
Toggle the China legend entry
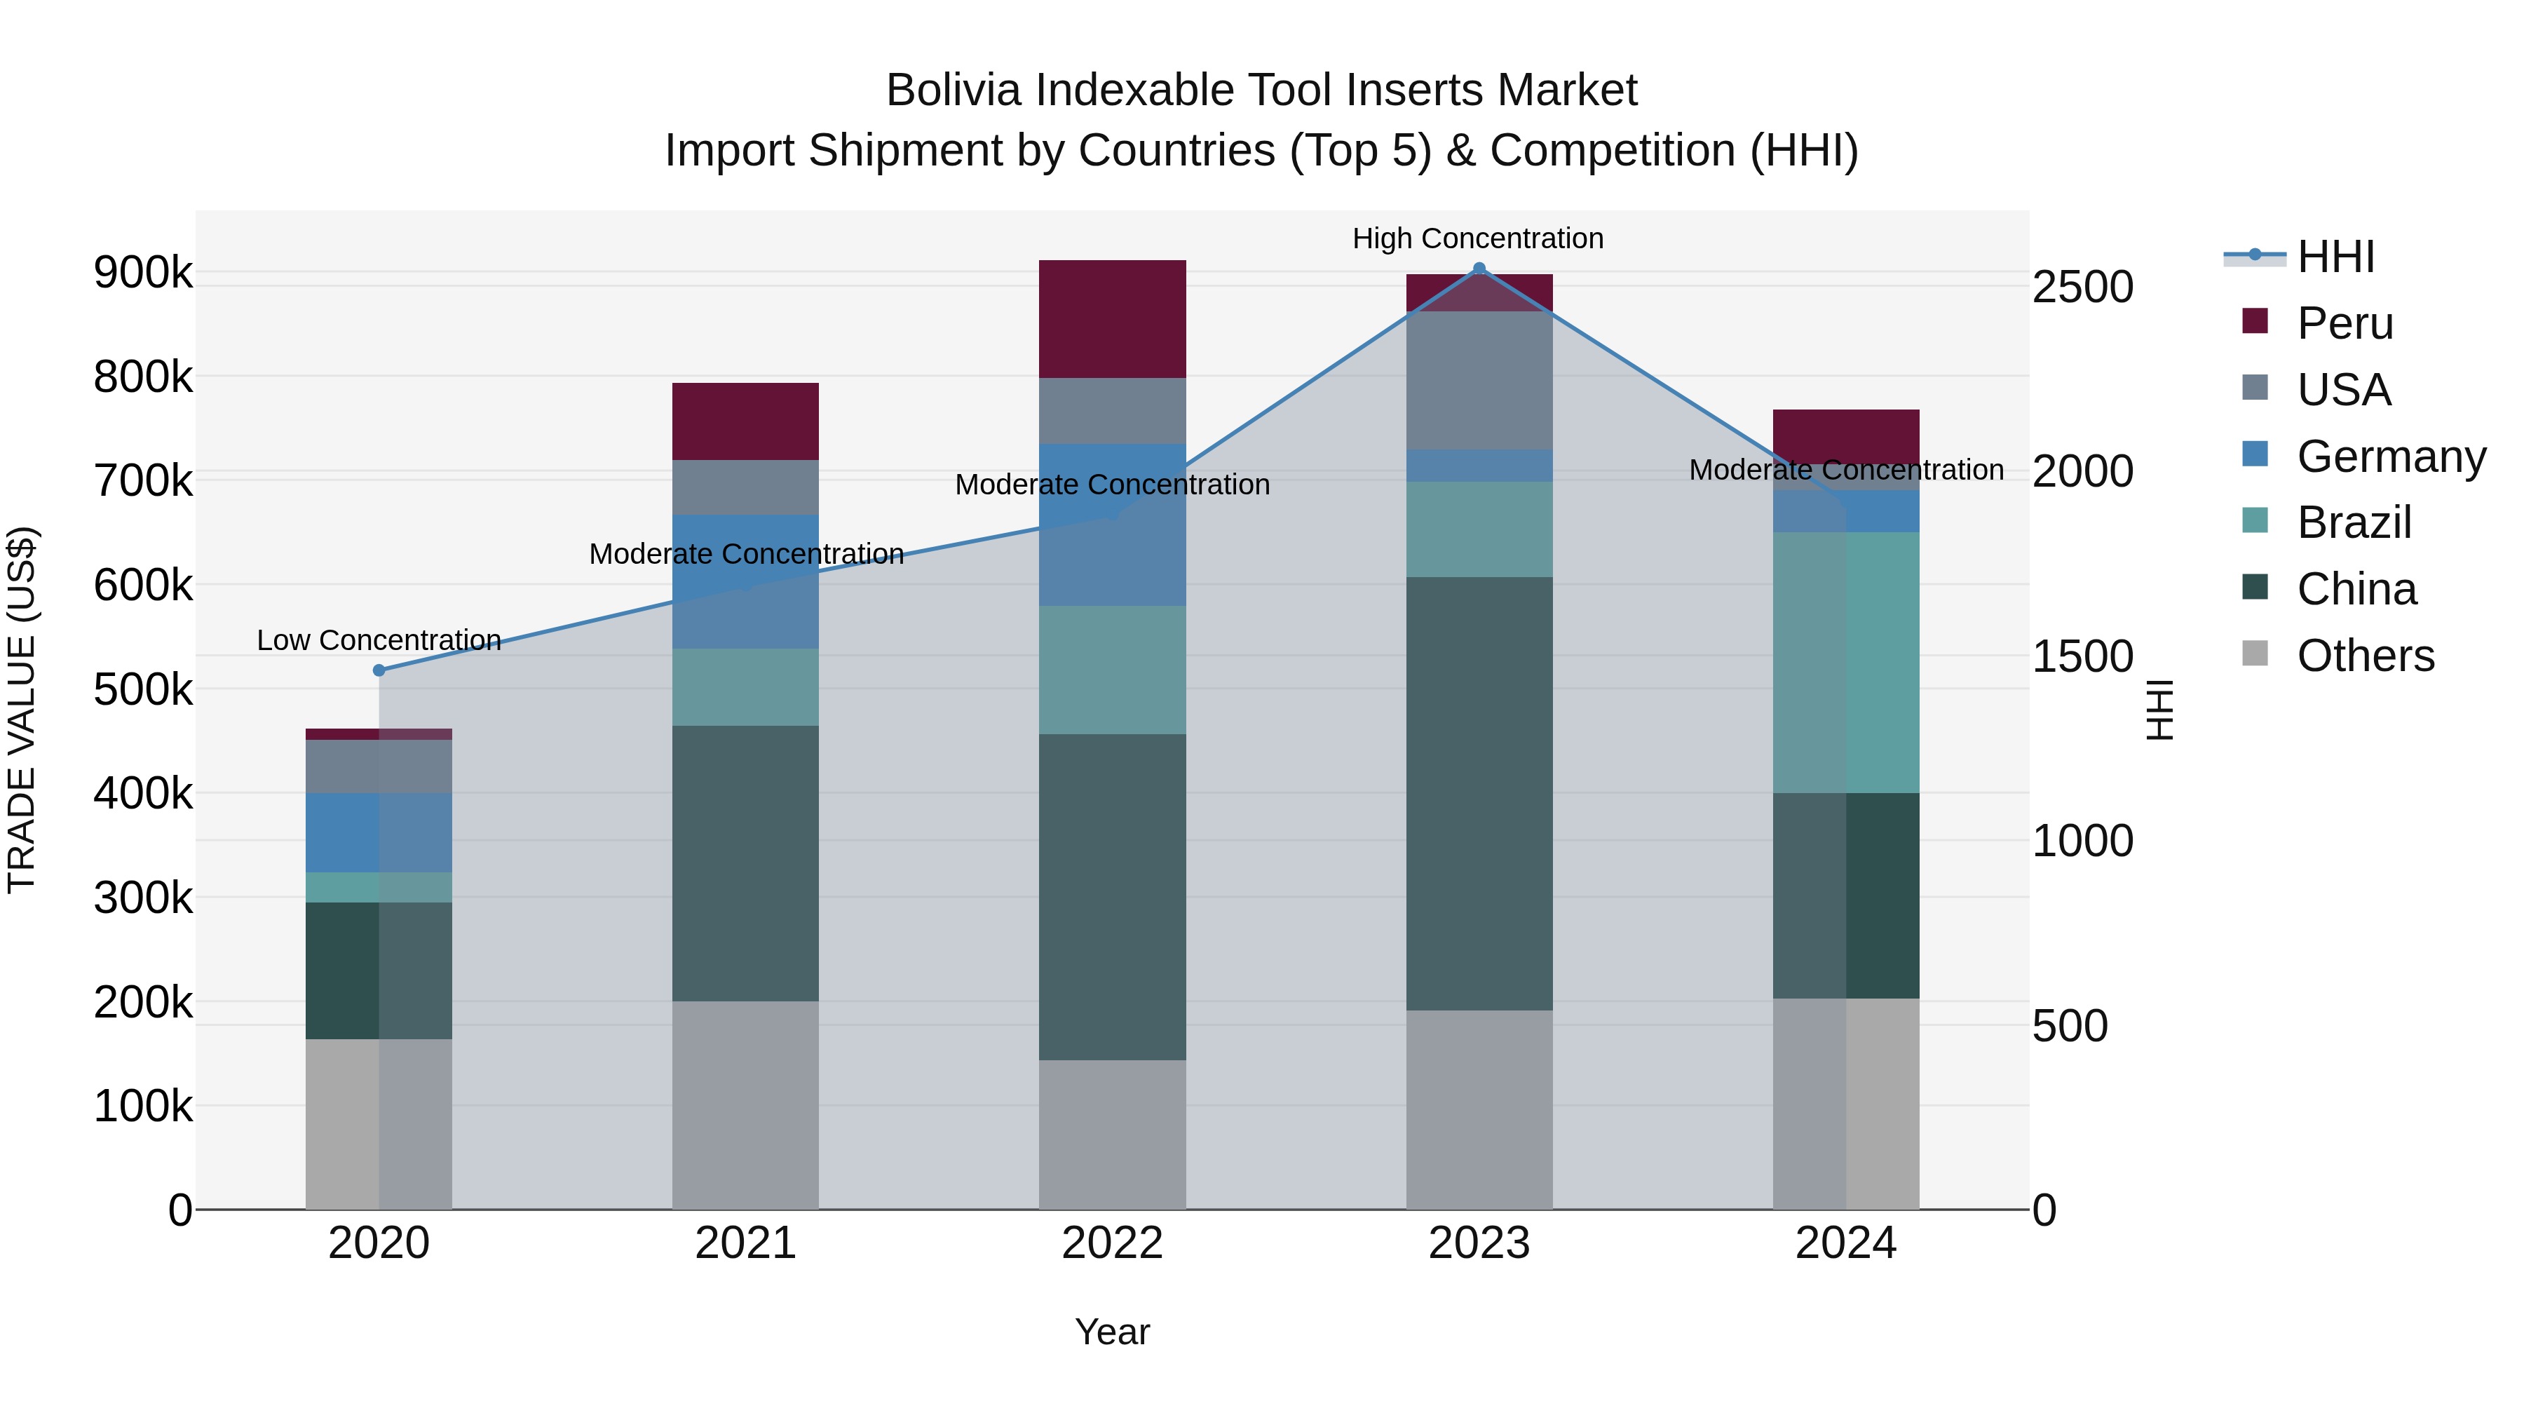click(x=2329, y=589)
